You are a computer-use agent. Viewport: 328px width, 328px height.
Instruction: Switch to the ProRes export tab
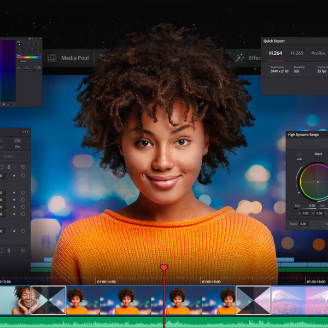(318, 54)
